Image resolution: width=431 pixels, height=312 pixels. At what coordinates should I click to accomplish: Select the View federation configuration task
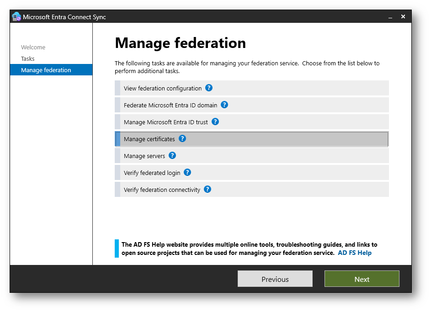pos(162,89)
